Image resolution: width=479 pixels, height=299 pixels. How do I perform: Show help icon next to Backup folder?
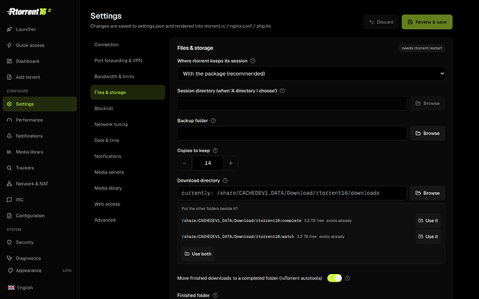[213, 121]
